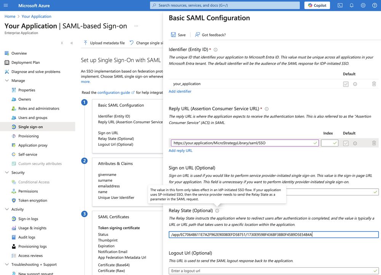Click the reply URL text field
Screen dimensions: 381x275
(x=245, y=143)
